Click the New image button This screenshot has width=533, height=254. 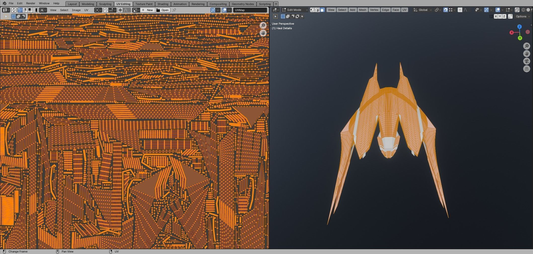pyautogui.click(x=148, y=10)
